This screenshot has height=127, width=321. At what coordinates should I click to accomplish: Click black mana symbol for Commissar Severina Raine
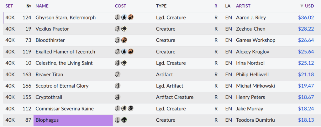(x=130, y=109)
